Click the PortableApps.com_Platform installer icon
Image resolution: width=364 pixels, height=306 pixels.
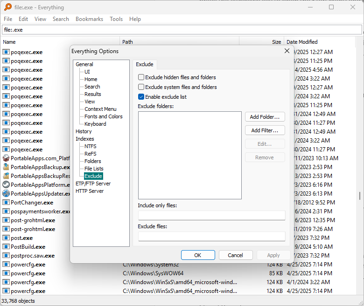[x=6, y=158]
